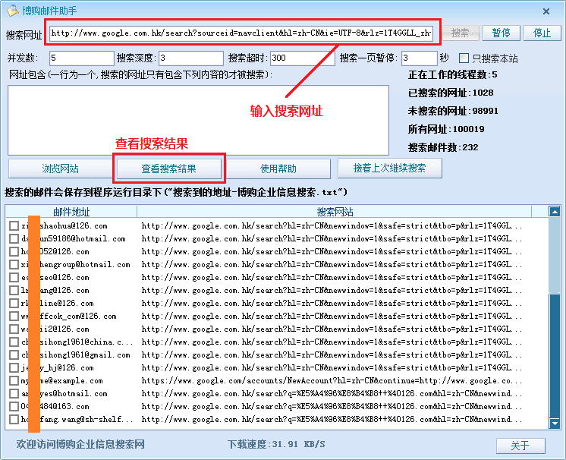Check the box on the sh-shelf email row
This screenshot has width=566, height=460.
tap(14, 420)
